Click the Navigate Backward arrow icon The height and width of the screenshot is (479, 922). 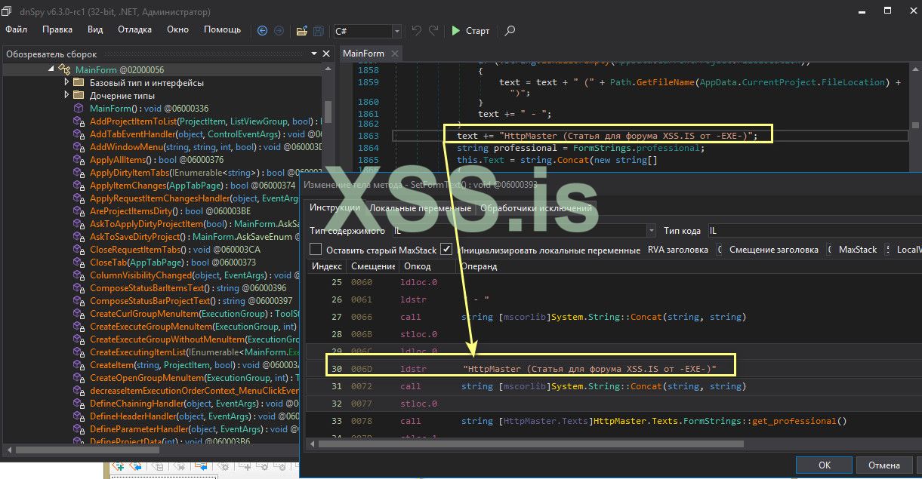262,31
